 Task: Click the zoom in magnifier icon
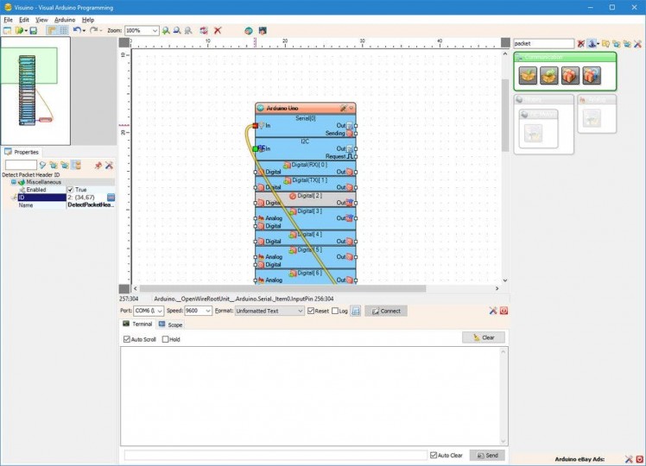tap(167, 30)
